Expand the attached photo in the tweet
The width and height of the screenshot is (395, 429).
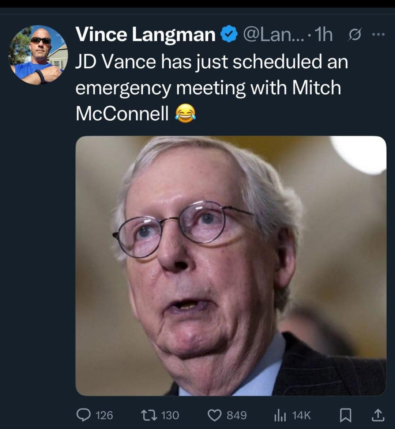tap(231, 266)
